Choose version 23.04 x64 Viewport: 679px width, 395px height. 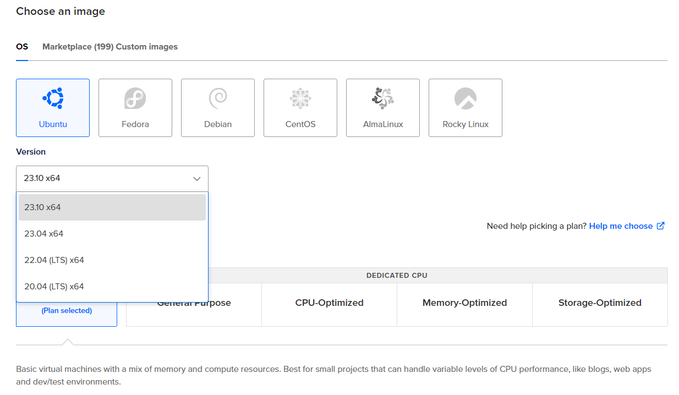112,234
